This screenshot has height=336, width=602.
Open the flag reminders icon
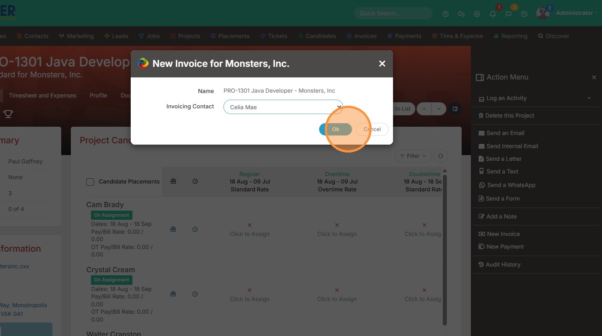pyautogui.click(x=508, y=14)
